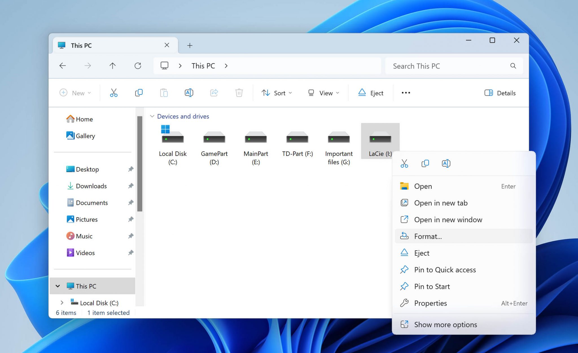Select the This PC tab
The height and width of the screenshot is (353, 578).
coord(81,45)
